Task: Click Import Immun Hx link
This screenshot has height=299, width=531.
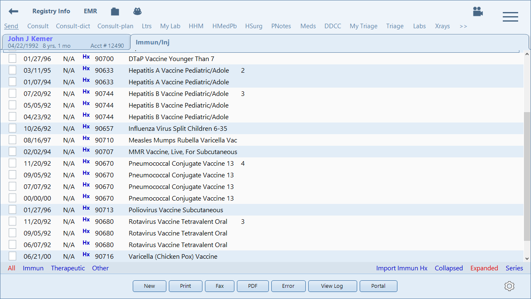Action: [402, 268]
